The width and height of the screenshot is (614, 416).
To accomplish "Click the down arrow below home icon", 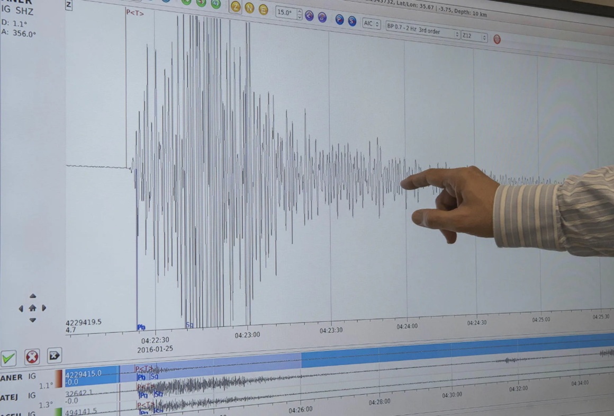I will (x=33, y=320).
